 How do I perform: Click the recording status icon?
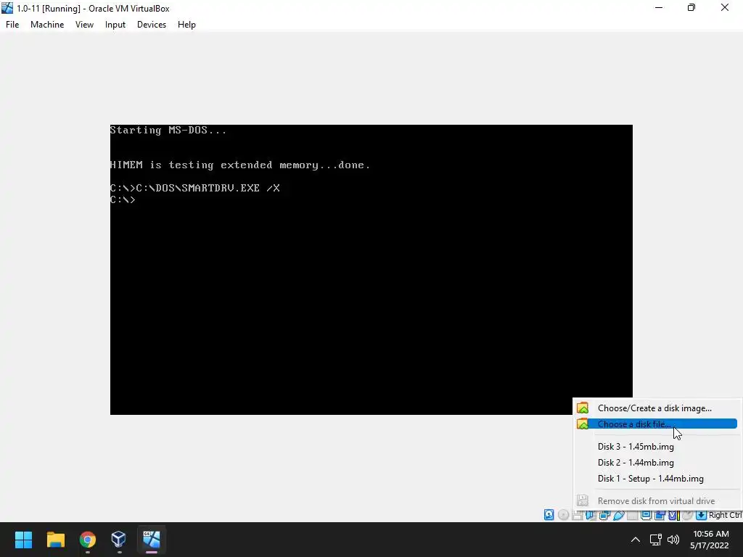pyautogui.click(x=660, y=515)
